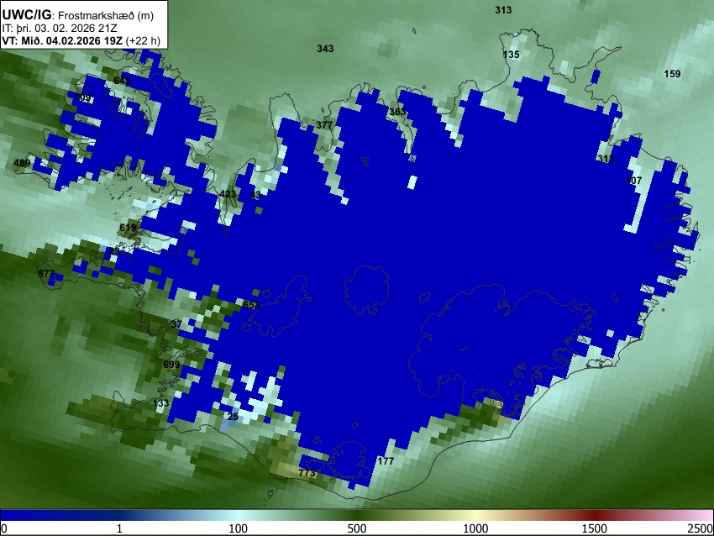Click the legend label 0
The width and height of the screenshot is (714, 536).
click(x=4, y=528)
